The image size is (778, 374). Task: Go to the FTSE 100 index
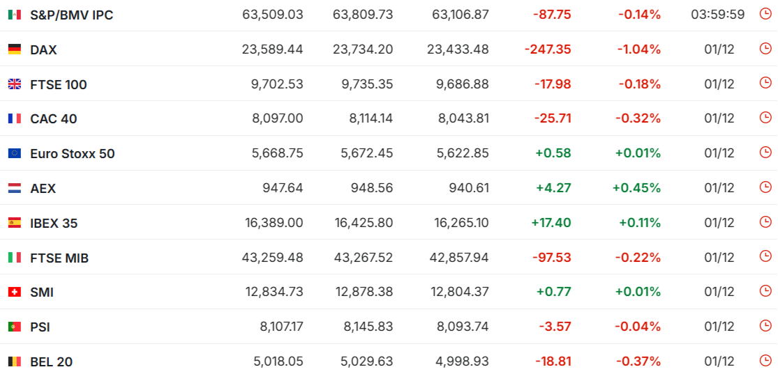click(59, 84)
